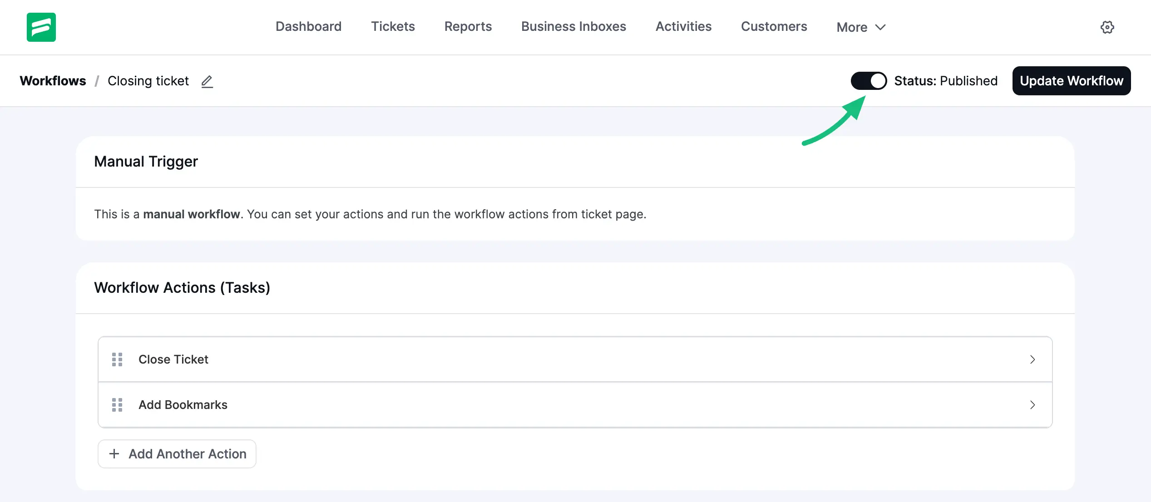Image resolution: width=1151 pixels, height=502 pixels.
Task: Click Add Another Action
Action: coord(177,453)
